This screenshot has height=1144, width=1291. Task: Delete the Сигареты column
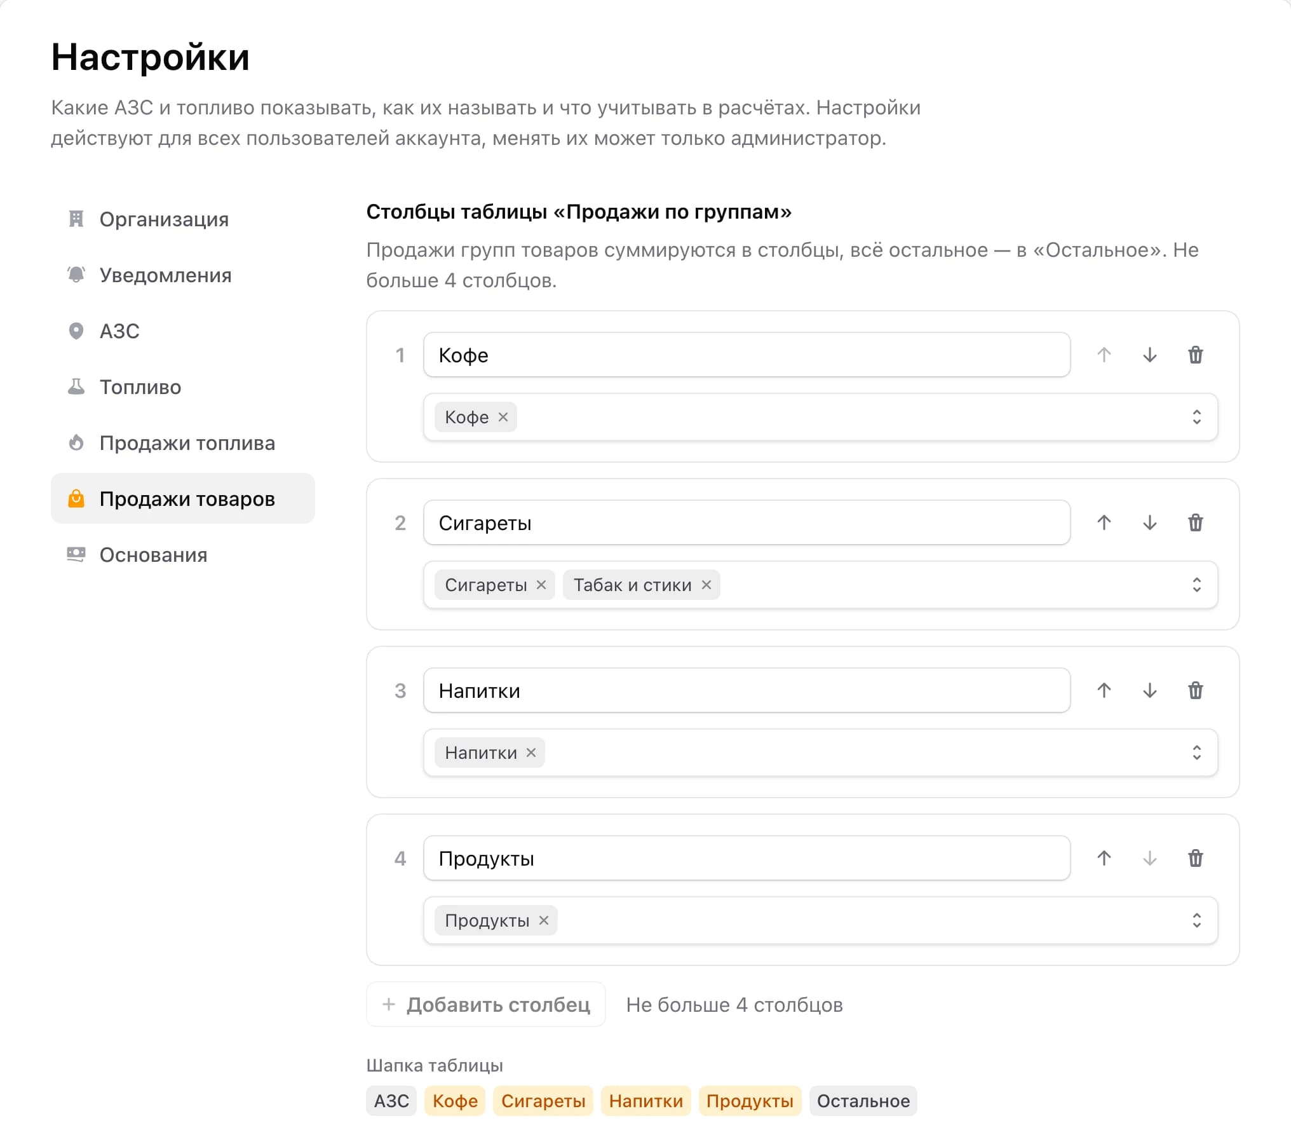point(1195,522)
